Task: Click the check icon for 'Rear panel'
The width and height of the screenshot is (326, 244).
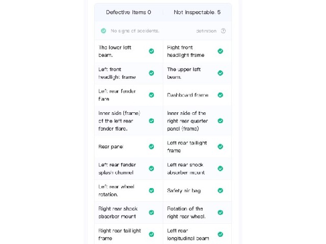Action: pos(151,147)
